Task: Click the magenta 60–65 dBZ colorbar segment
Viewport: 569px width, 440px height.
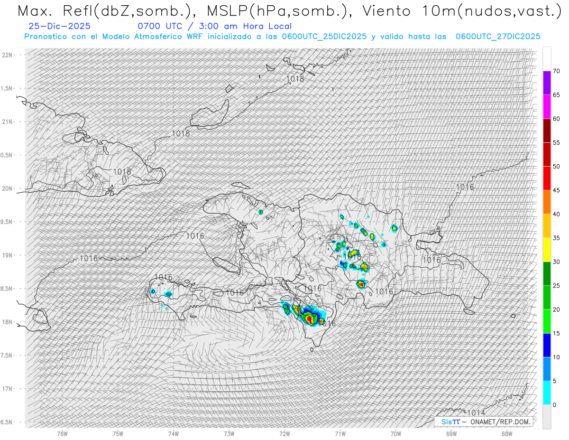Action: pos(547,107)
